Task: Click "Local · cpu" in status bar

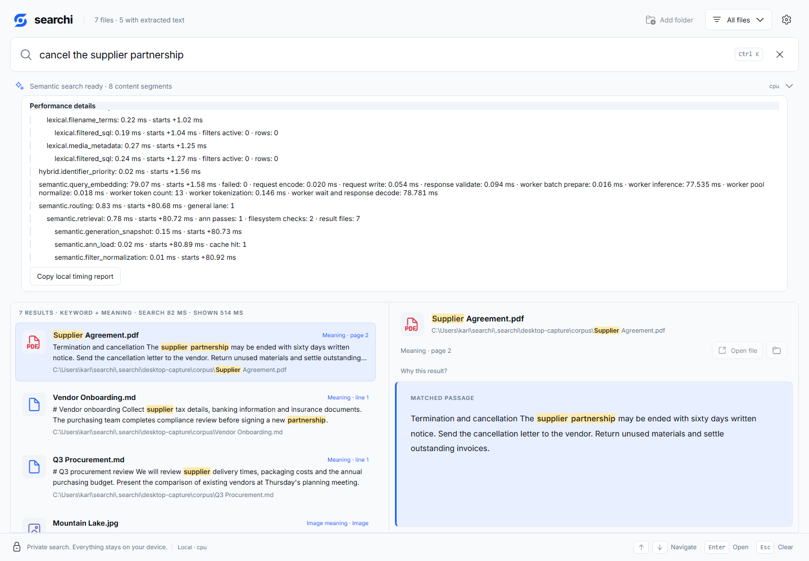Action: [x=192, y=548]
